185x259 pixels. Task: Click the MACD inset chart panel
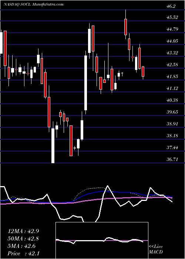click(102, 240)
